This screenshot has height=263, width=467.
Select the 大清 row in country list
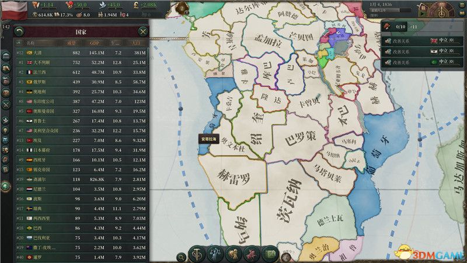(x=81, y=53)
